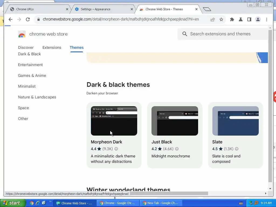Open the Windows Start menu

tap(12, 203)
